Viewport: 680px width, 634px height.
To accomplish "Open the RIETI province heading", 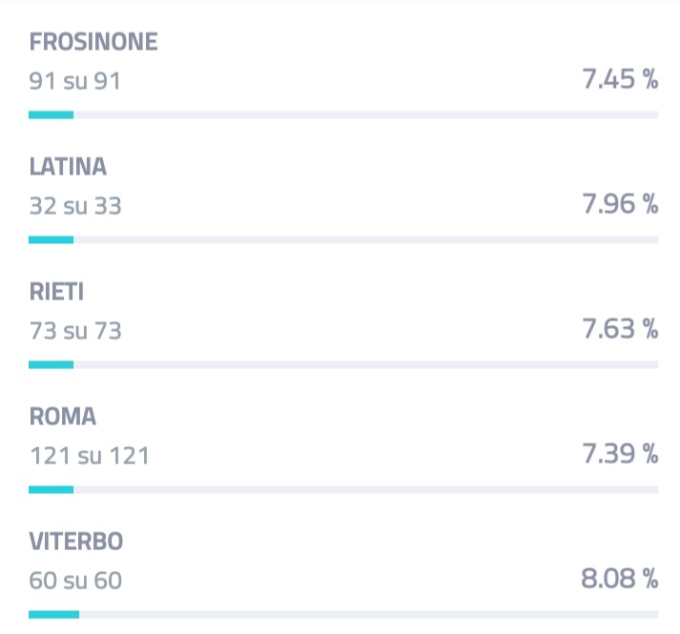I will tap(56, 292).
